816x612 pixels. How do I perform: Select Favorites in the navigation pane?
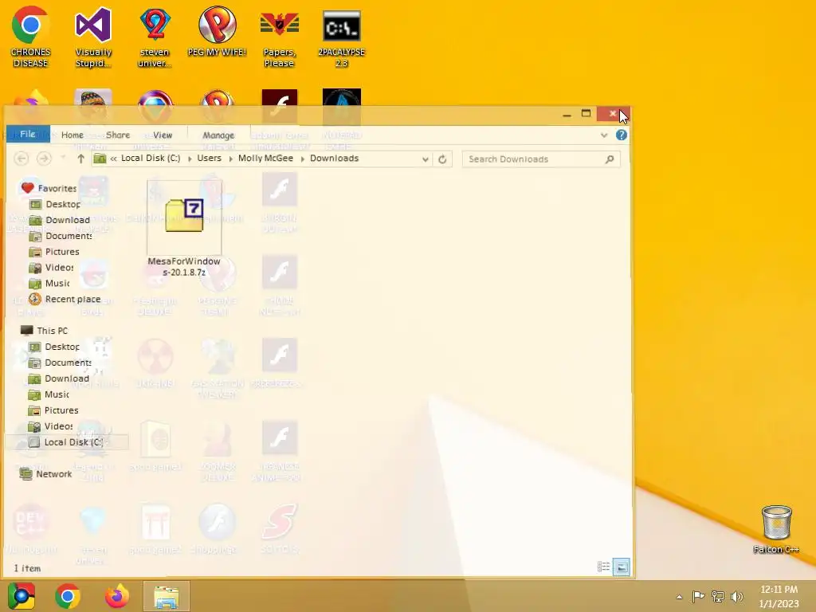pyautogui.click(x=49, y=188)
